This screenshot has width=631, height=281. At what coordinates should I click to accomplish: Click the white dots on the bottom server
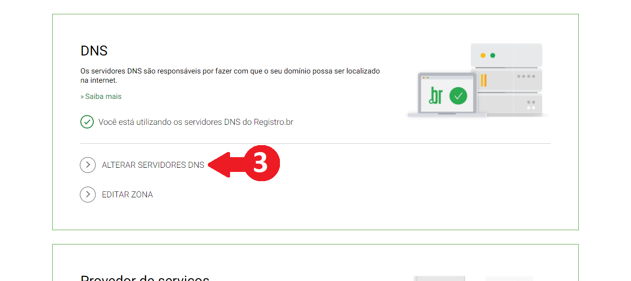531,108
